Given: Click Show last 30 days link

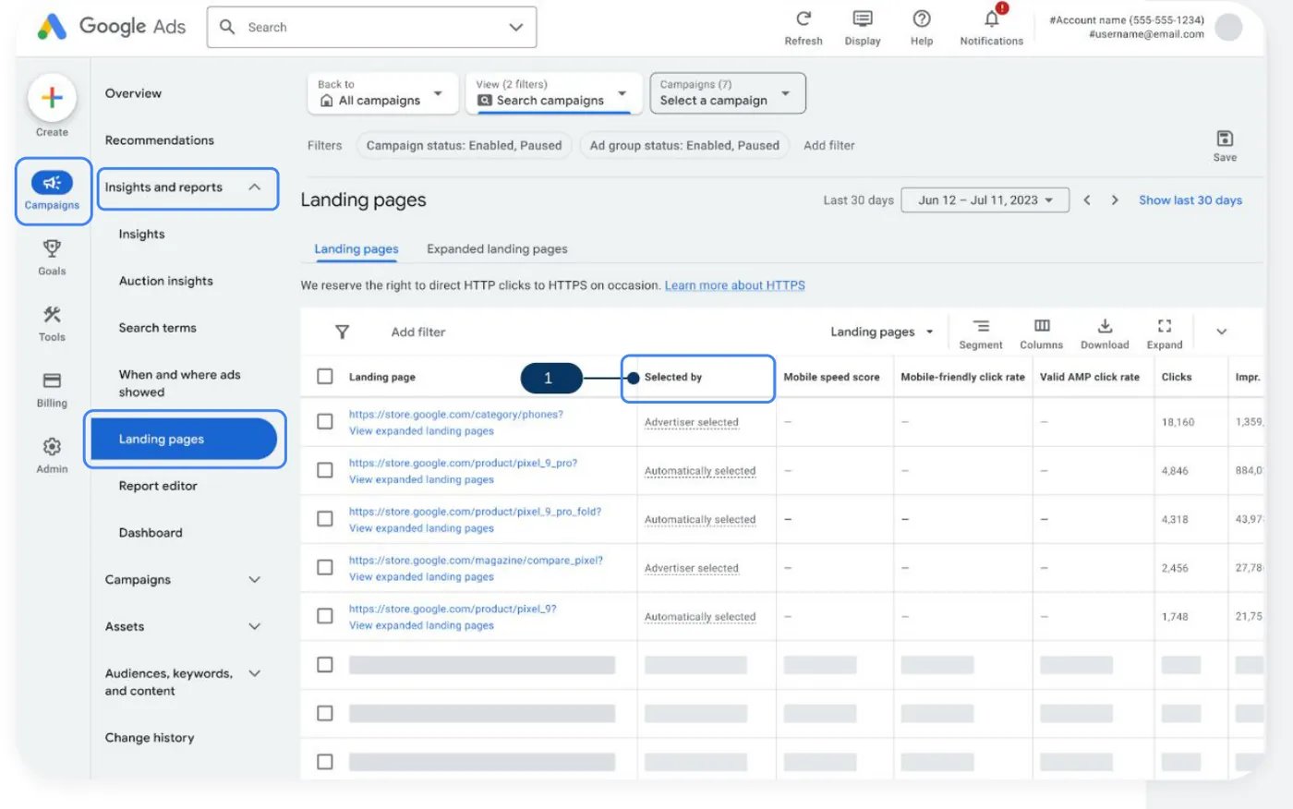Looking at the screenshot, I should coord(1190,200).
